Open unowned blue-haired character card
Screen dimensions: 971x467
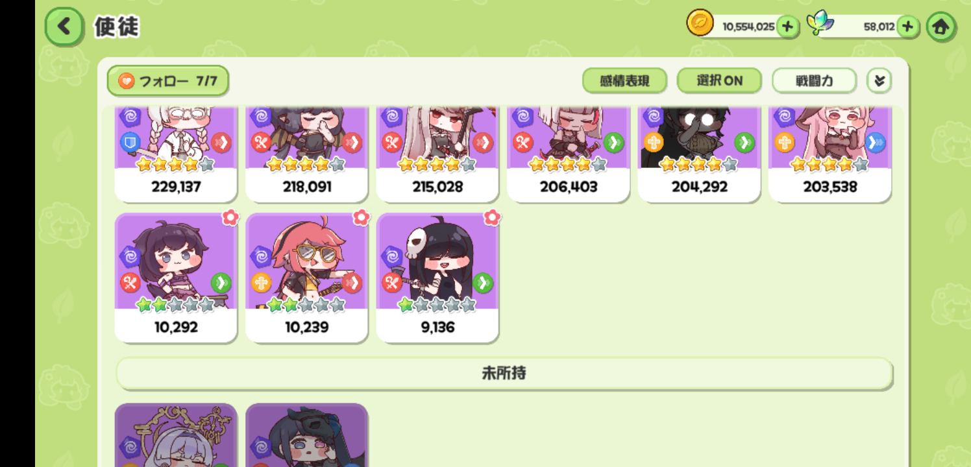point(307,435)
